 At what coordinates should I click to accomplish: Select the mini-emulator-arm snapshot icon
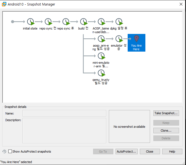(101, 56)
